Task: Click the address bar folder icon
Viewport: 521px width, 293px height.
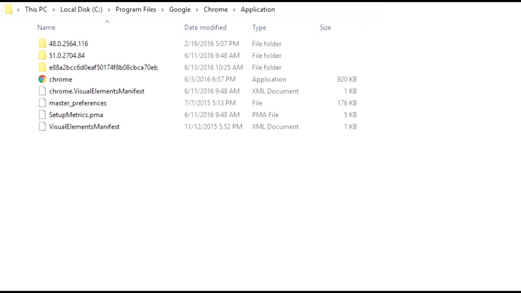Action: click(x=9, y=9)
